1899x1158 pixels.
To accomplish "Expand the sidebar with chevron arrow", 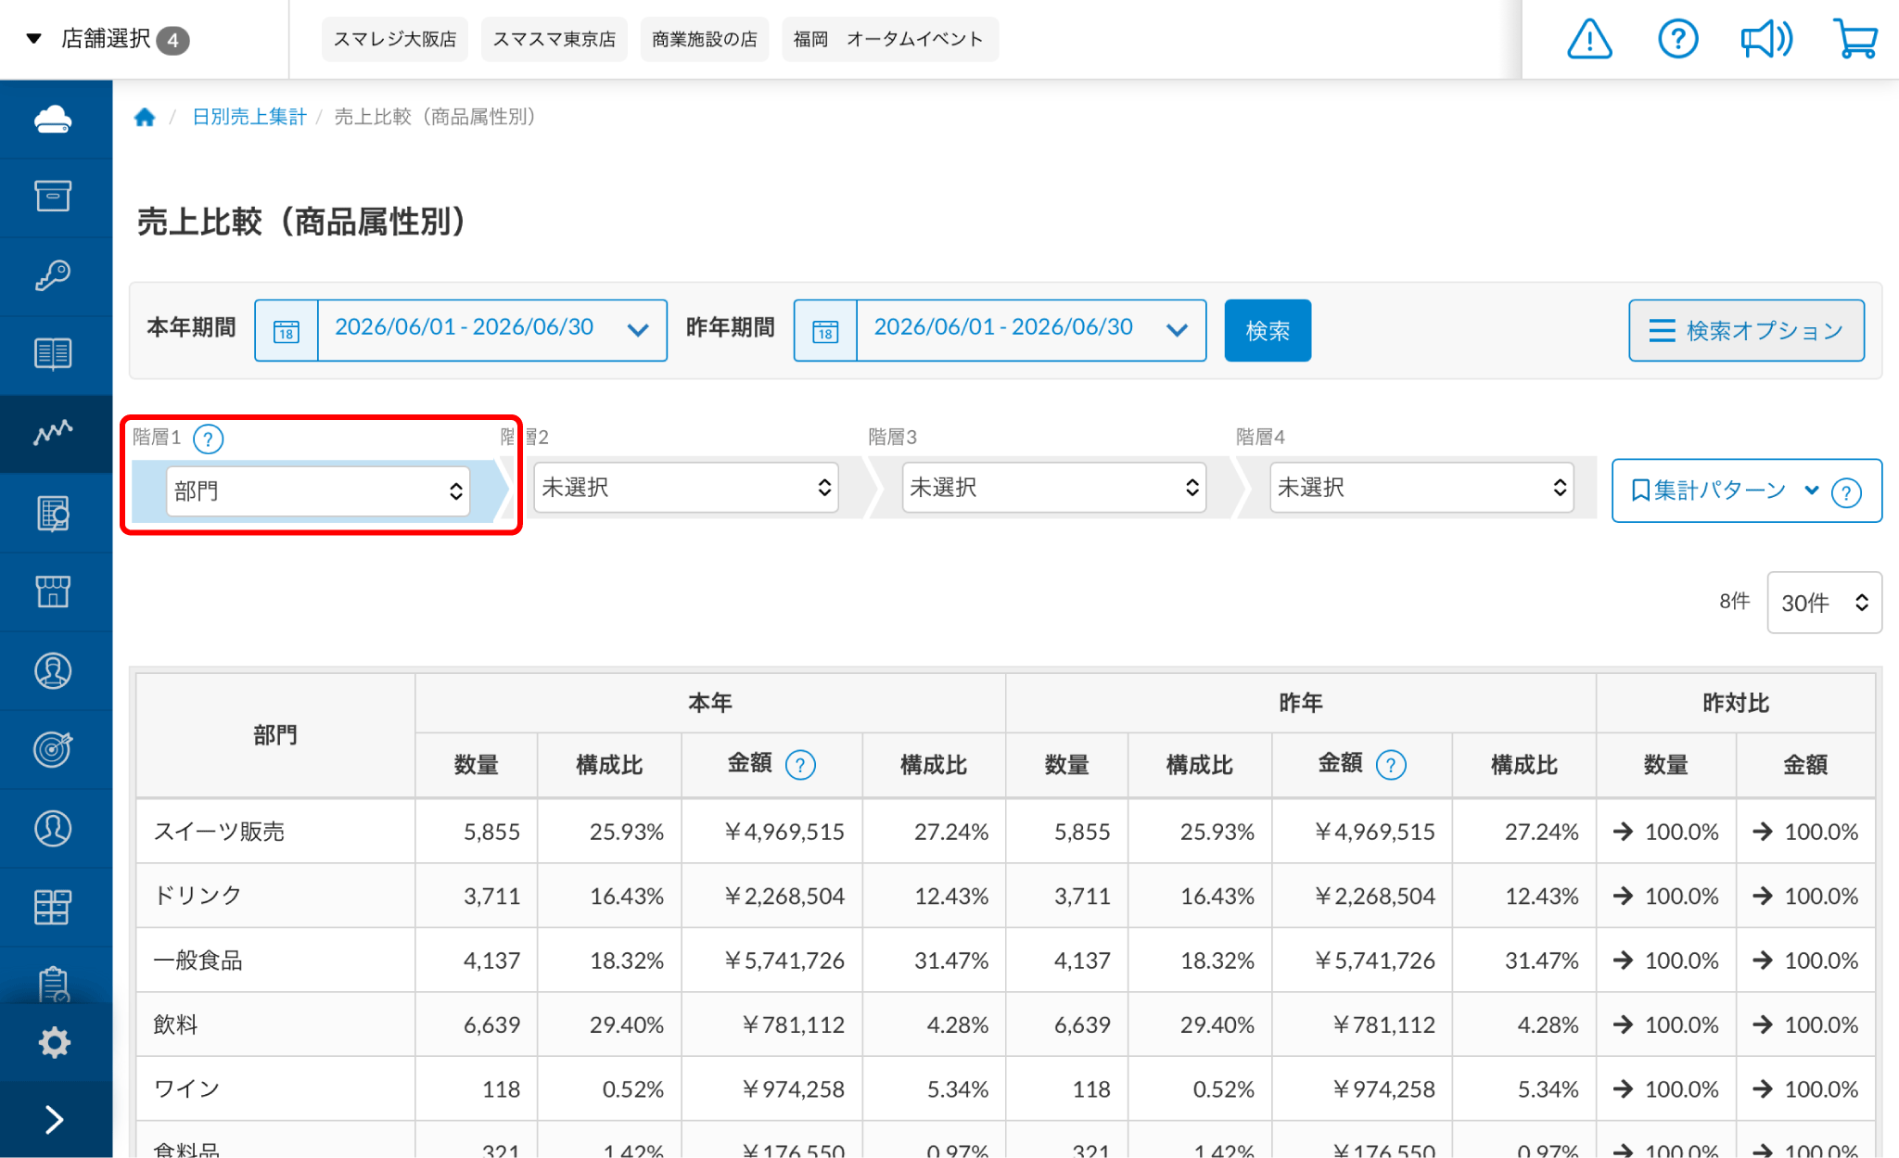I will (55, 1120).
